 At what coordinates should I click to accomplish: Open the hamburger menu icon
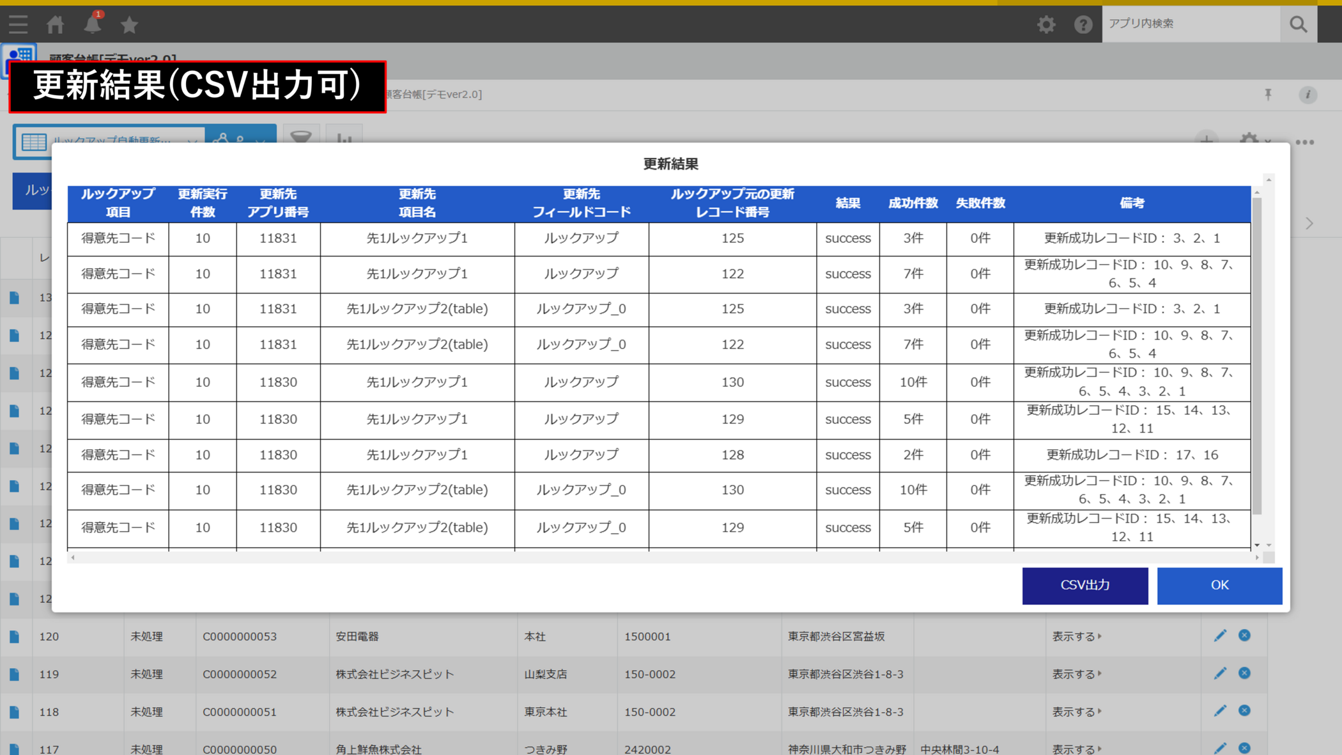(18, 24)
